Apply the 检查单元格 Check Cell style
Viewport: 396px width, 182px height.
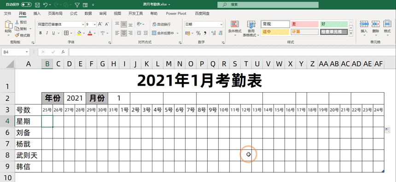point(334,32)
